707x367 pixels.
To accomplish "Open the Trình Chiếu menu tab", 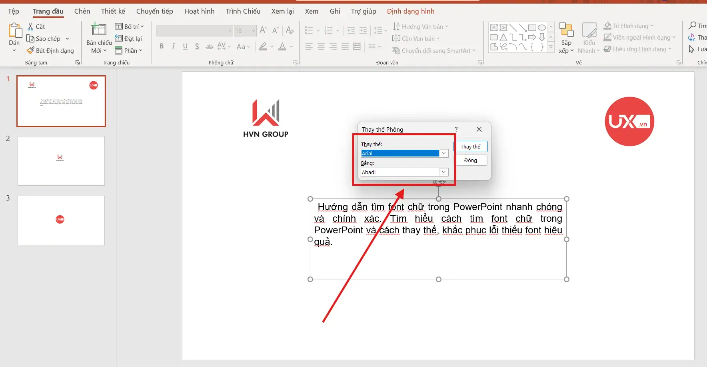I will [243, 11].
